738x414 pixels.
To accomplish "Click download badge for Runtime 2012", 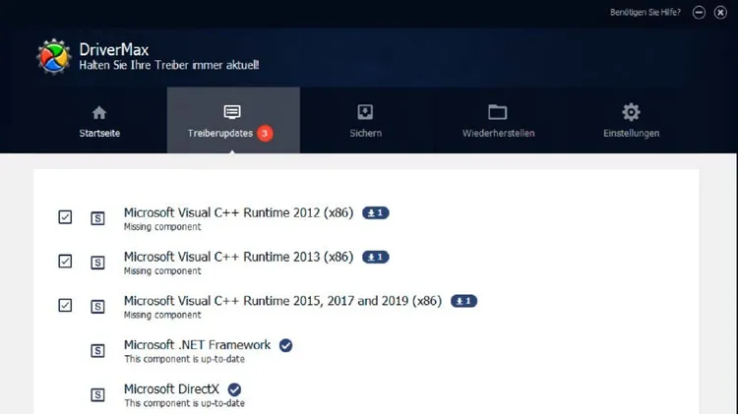I will tap(375, 212).
